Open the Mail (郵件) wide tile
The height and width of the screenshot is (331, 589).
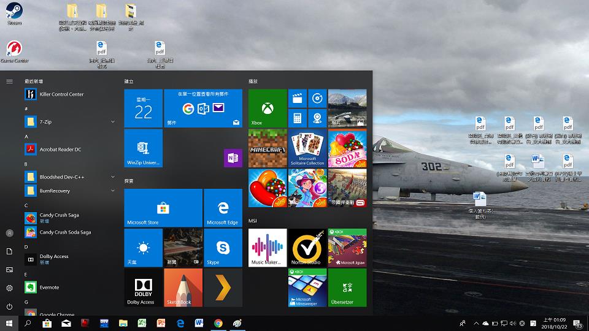pyautogui.click(x=203, y=108)
